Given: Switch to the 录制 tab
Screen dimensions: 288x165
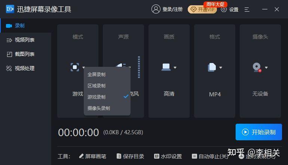Looking at the screenshot, I should point(26,25).
